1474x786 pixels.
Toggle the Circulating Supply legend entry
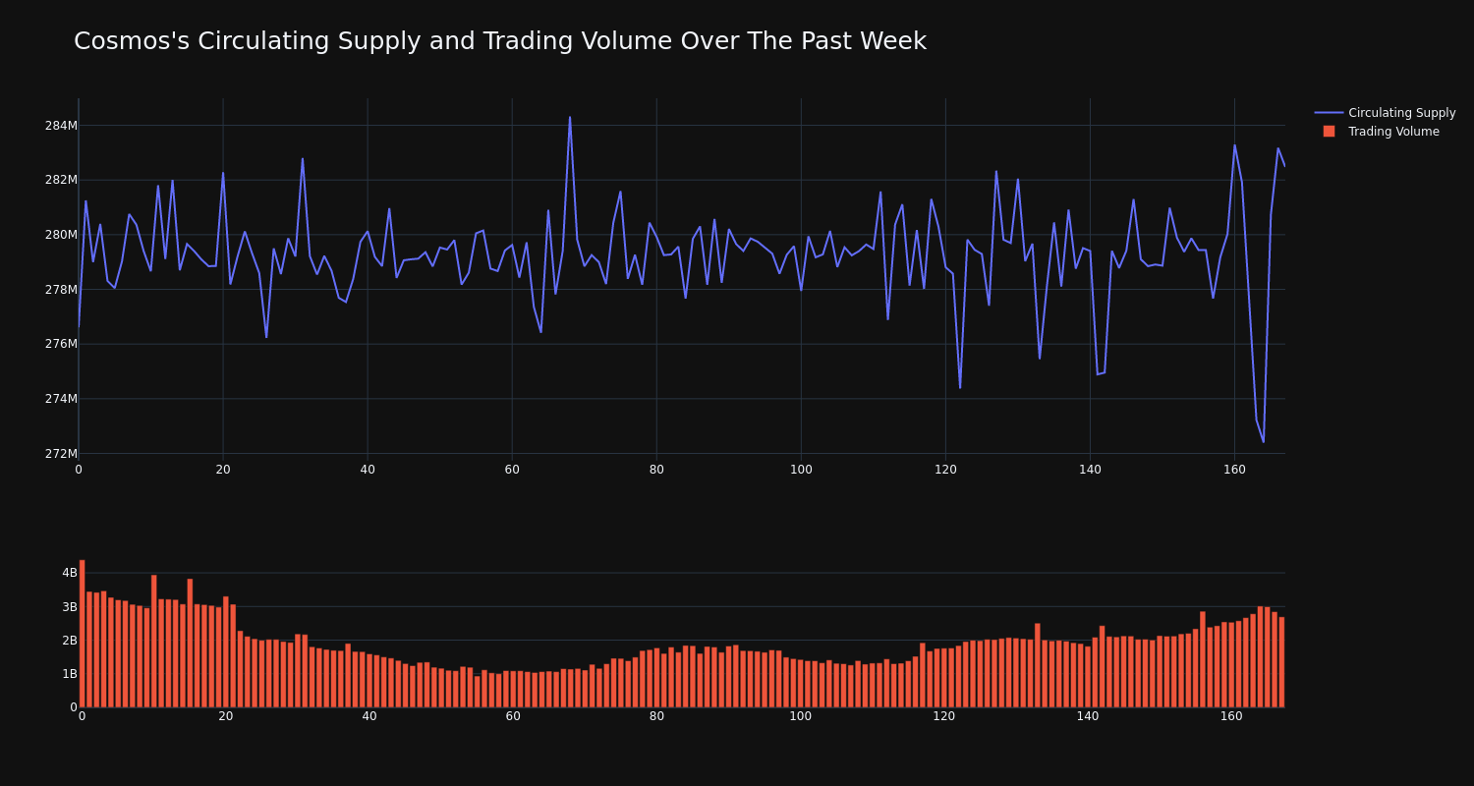click(x=1385, y=113)
